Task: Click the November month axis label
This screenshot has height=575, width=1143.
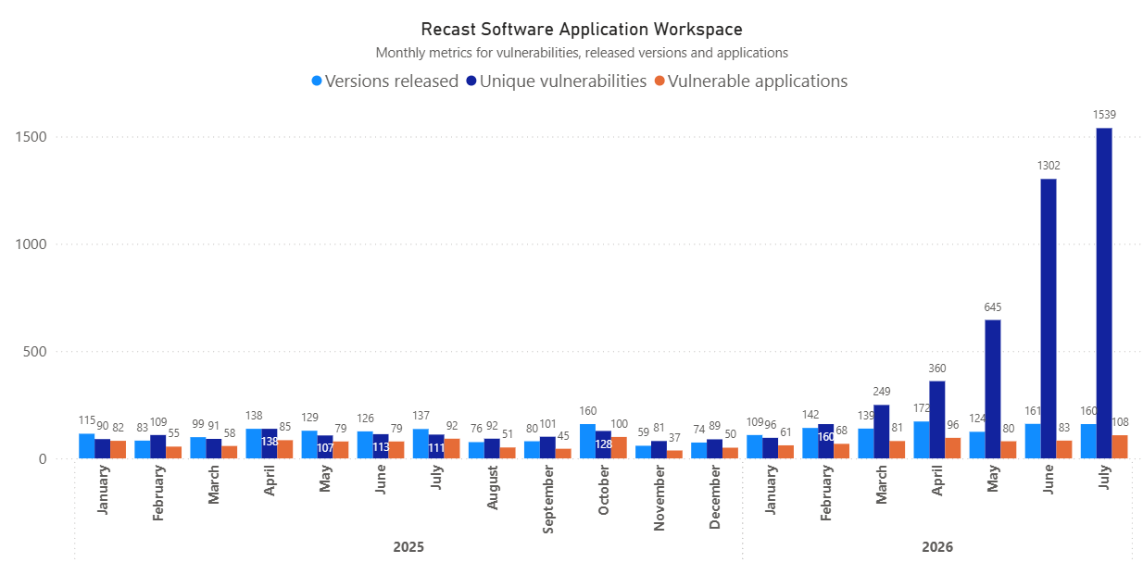Action: (659, 498)
